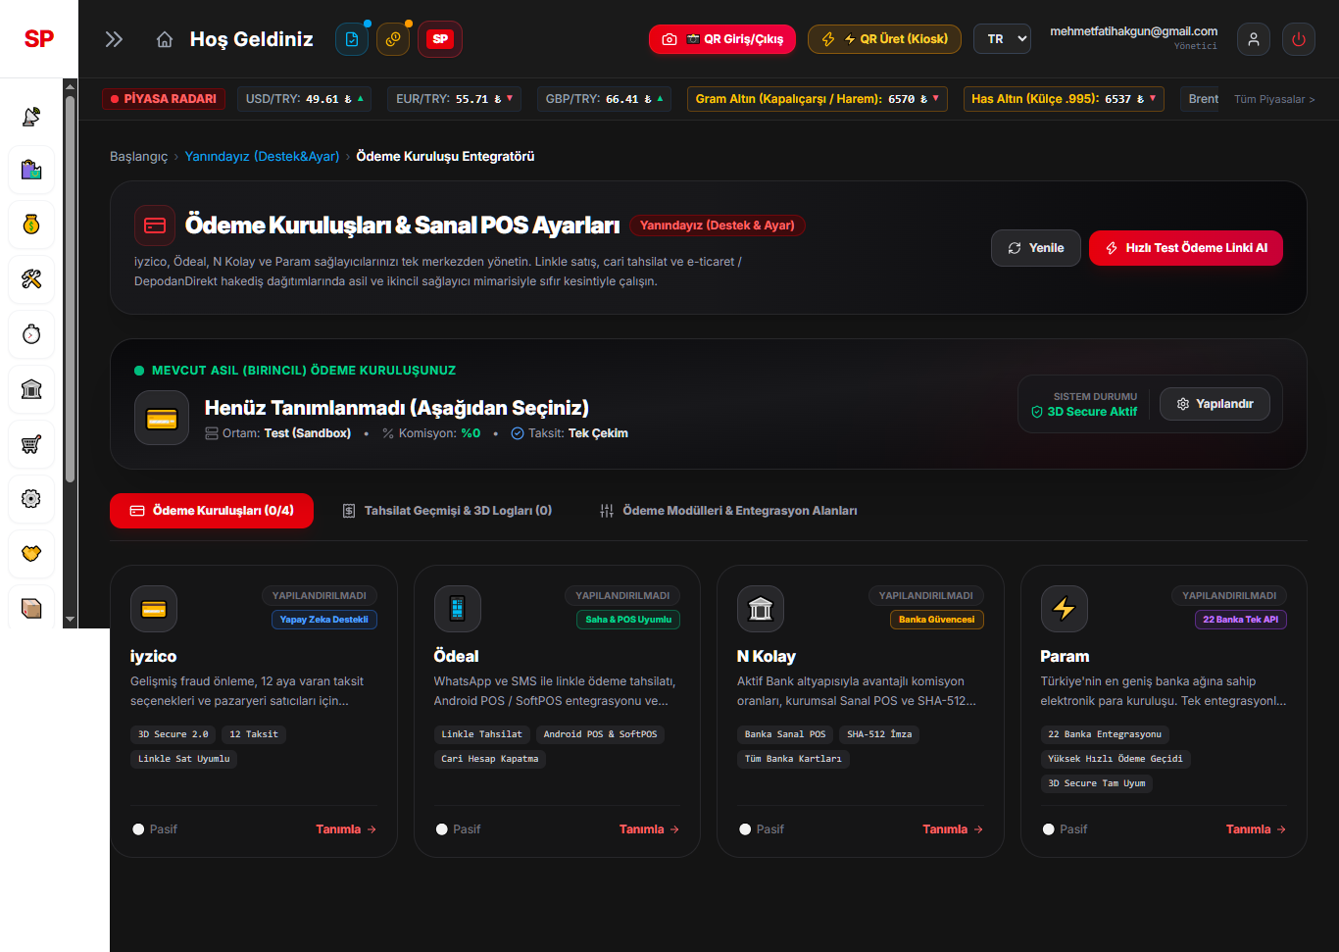The image size is (1339, 952).
Task: Open the satellite dish sidebar icon
Action: coord(31,116)
